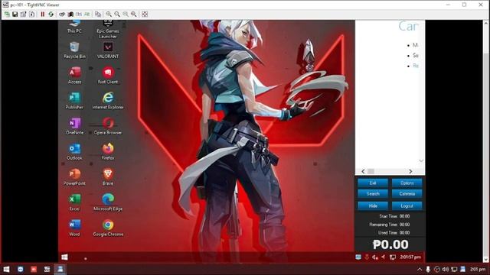Toggle the red Pause button in toolbar
The image size is (490, 275).
[43, 15]
